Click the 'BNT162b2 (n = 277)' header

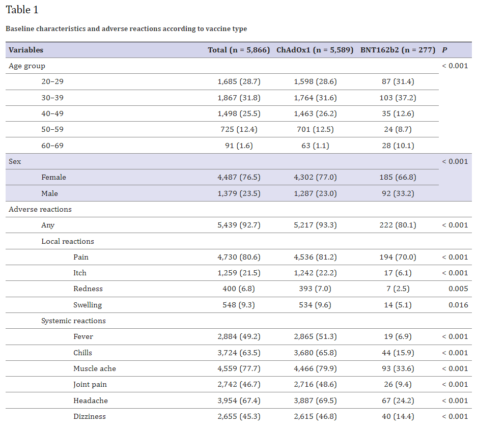pyautogui.click(x=398, y=50)
